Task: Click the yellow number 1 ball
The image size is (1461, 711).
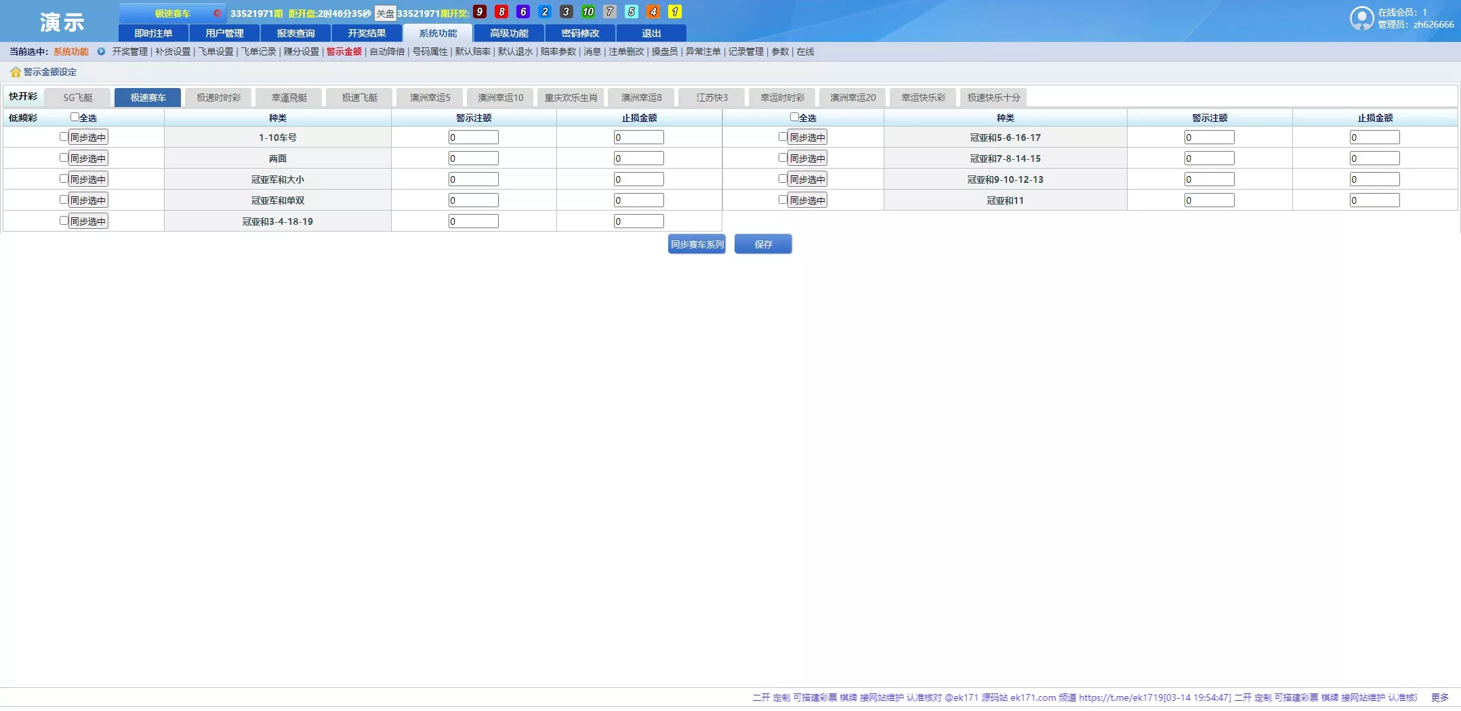Action: coord(674,12)
